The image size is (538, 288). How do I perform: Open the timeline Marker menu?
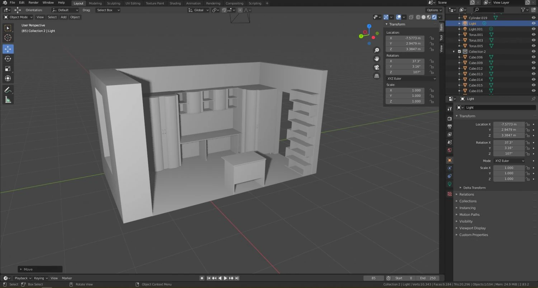[x=67, y=278]
